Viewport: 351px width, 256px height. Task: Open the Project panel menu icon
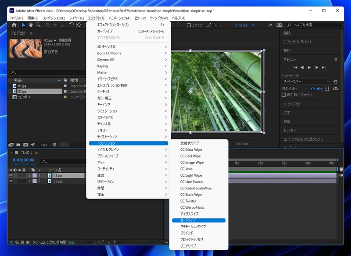click(31, 33)
